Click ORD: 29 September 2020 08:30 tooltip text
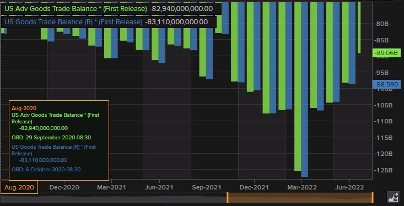This screenshot has height=206, width=404. coord(51,138)
